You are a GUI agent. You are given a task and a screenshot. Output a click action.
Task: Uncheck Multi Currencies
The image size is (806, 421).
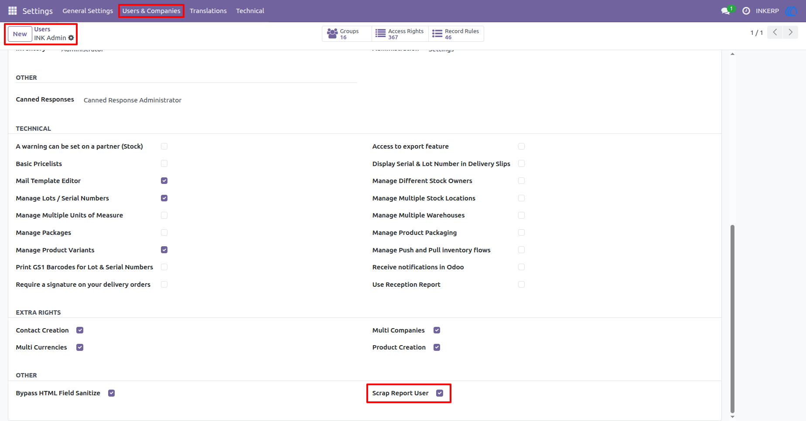coord(80,347)
